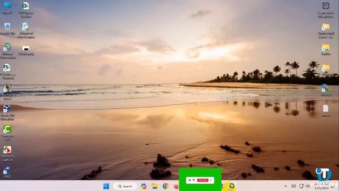Image resolution: width=339 pixels, height=191 pixels.
Task: Launch GNS3 desktop shortcut
Action: click(x=7, y=172)
